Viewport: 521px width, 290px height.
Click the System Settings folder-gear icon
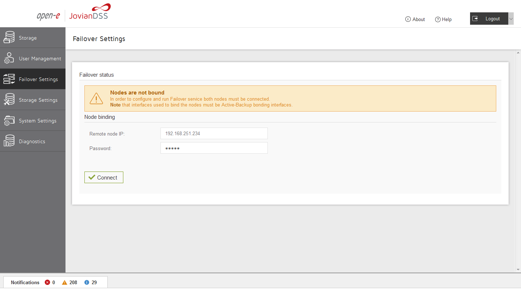9,121
